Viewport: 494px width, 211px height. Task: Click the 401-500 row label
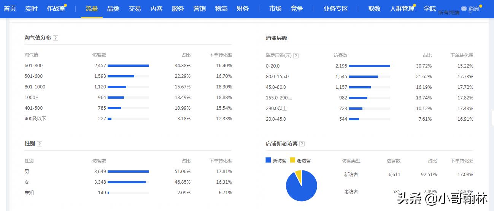click(34, 108)
